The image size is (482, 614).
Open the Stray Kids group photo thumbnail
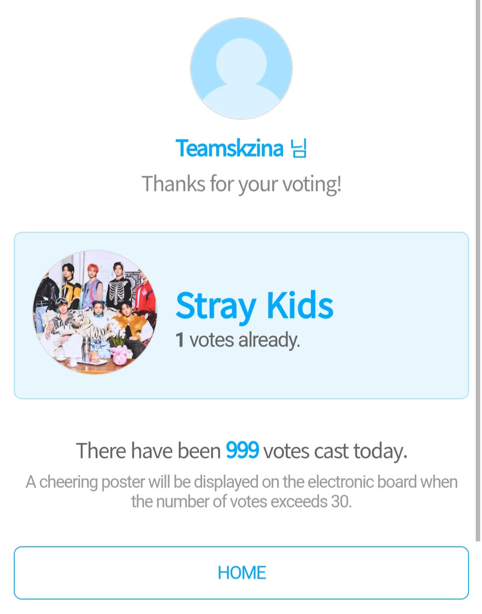(x=95, y=312)
